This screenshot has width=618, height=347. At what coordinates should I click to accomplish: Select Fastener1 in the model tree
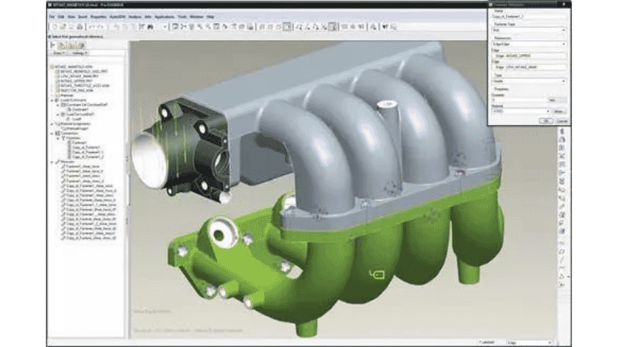(80, 143)
